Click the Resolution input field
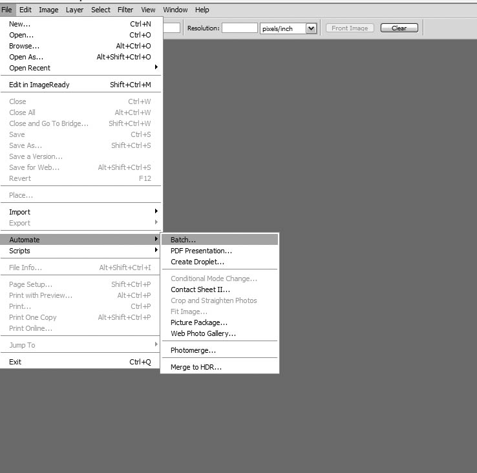Screen dimensions: 477x473 coord(240,28)
